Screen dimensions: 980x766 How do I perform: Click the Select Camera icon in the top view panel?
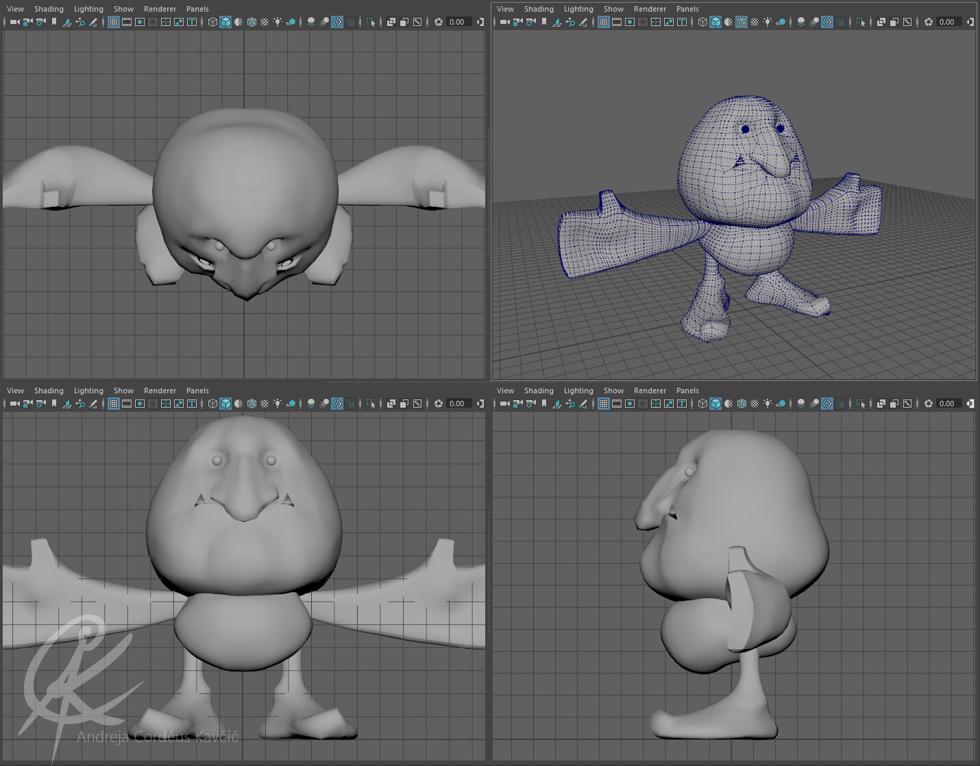[x=14, y=22]
